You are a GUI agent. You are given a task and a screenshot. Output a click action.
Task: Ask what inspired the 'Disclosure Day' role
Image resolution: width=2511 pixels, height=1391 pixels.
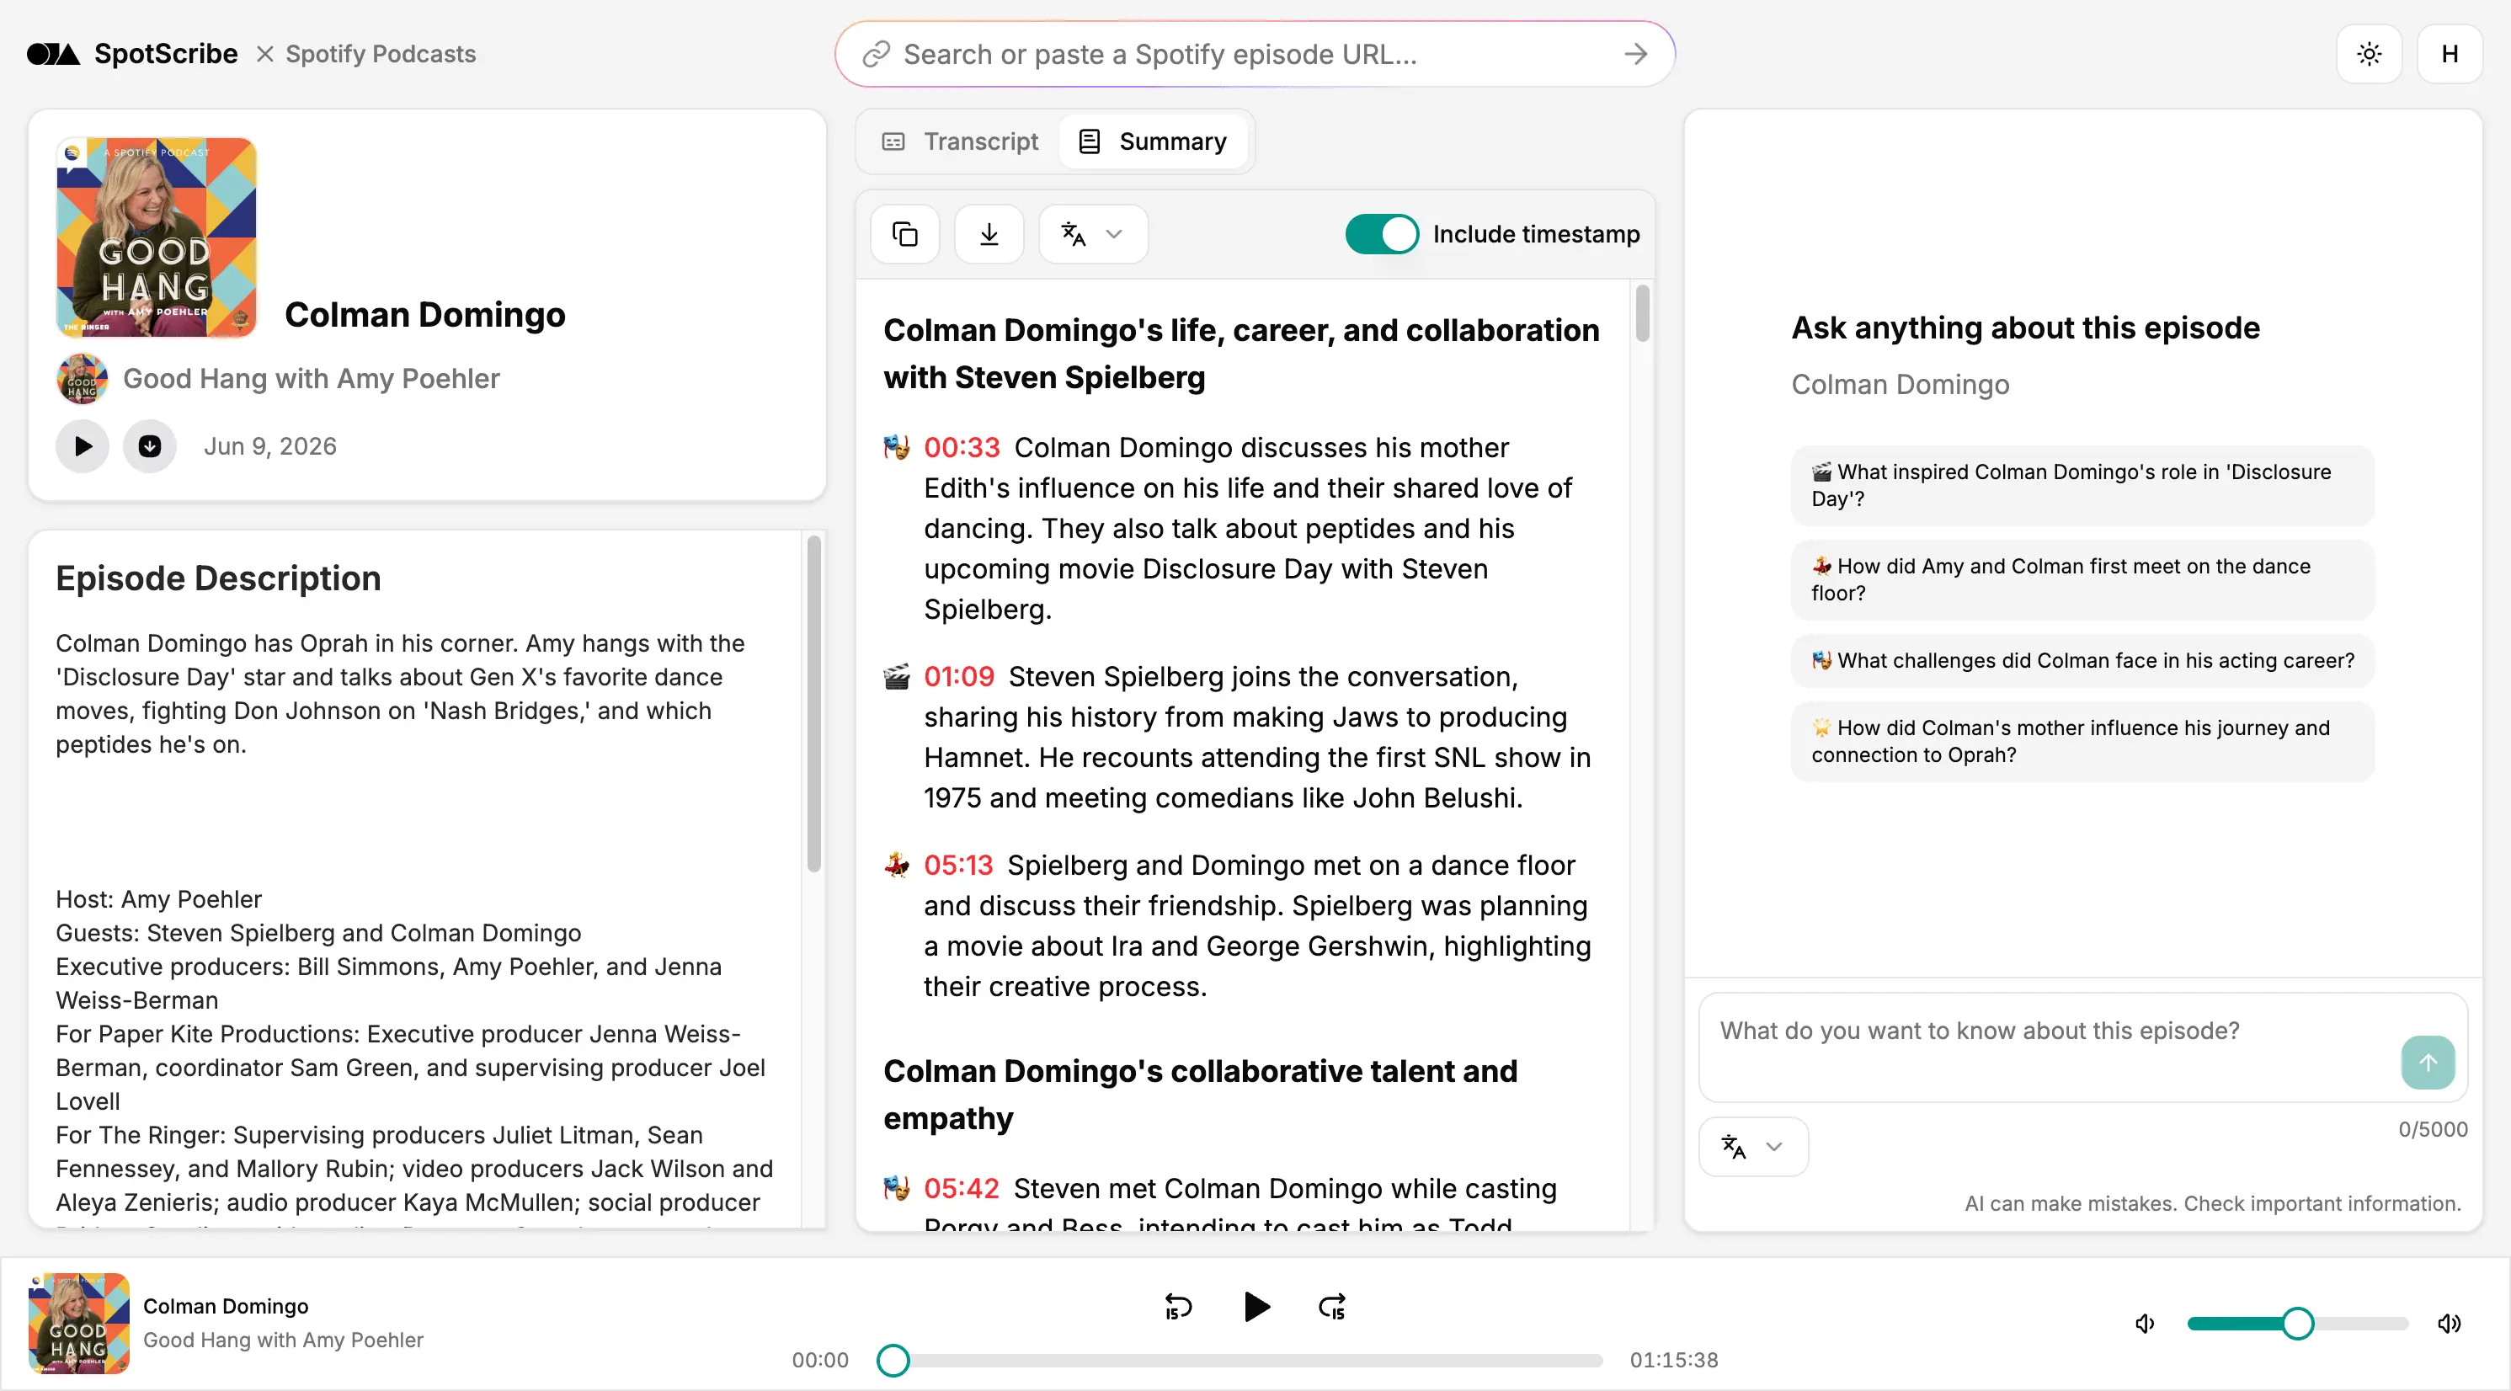(2082, 486)
